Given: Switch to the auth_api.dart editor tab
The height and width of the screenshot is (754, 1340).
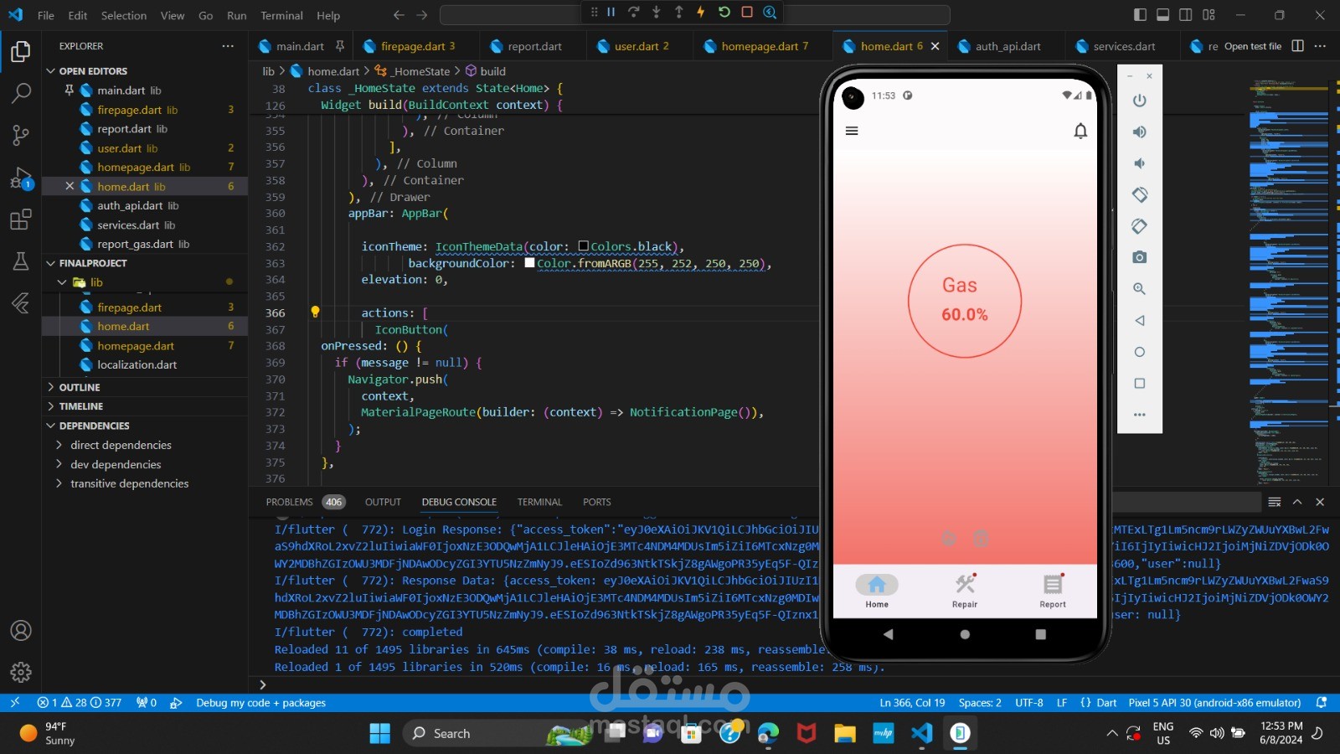Looking at the screenshot, I should [1008, 46].
